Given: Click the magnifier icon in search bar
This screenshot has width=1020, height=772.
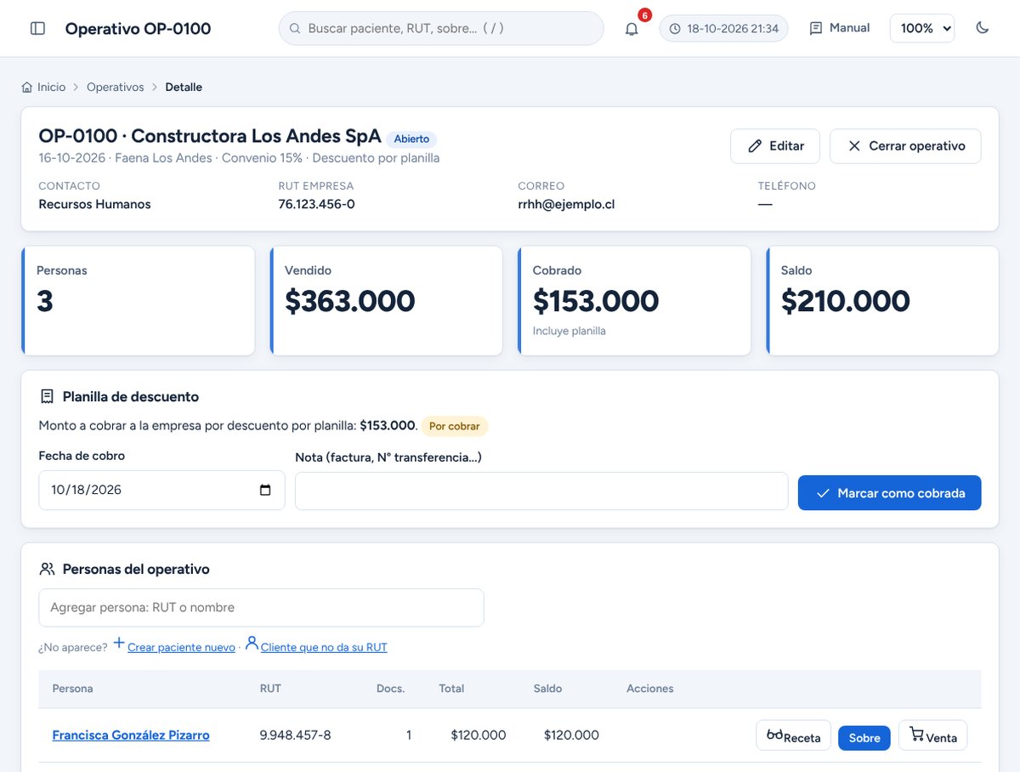Looking at the screenshot, I should [x=295, y=28].
